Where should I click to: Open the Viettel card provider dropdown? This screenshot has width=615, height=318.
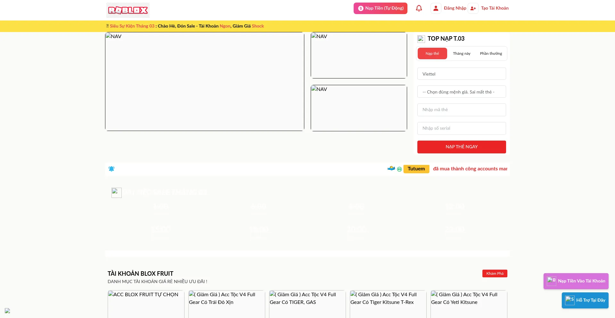point(462,74)
